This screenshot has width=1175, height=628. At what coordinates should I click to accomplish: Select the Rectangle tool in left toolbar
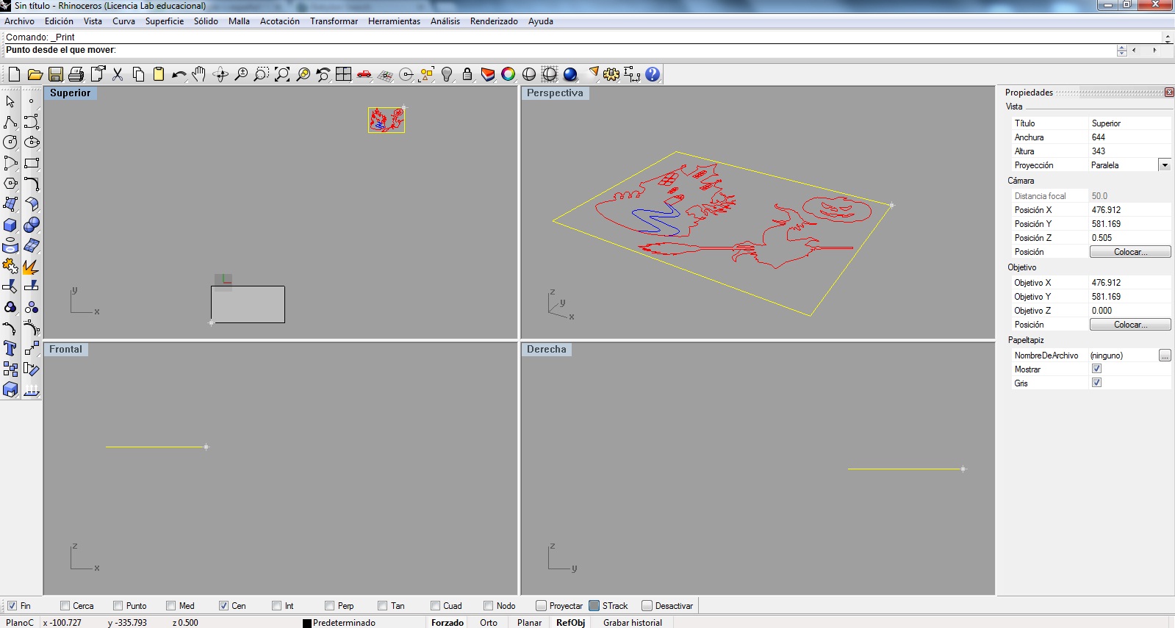click(x=32, y=163)
